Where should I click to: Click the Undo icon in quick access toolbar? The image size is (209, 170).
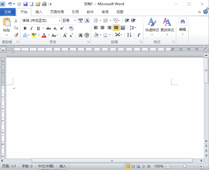[x=10, y=4]
